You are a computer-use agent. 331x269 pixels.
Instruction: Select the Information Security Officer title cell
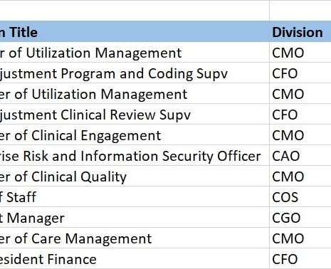[135, 155]
